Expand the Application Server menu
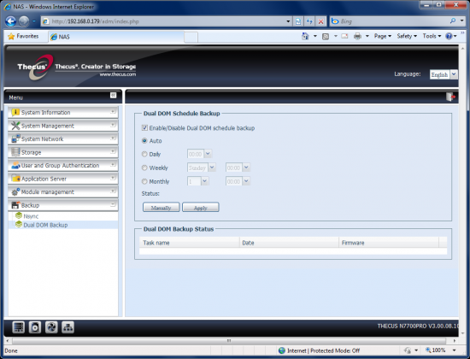Viewport: 470px width, 359px height. [63, 179]
